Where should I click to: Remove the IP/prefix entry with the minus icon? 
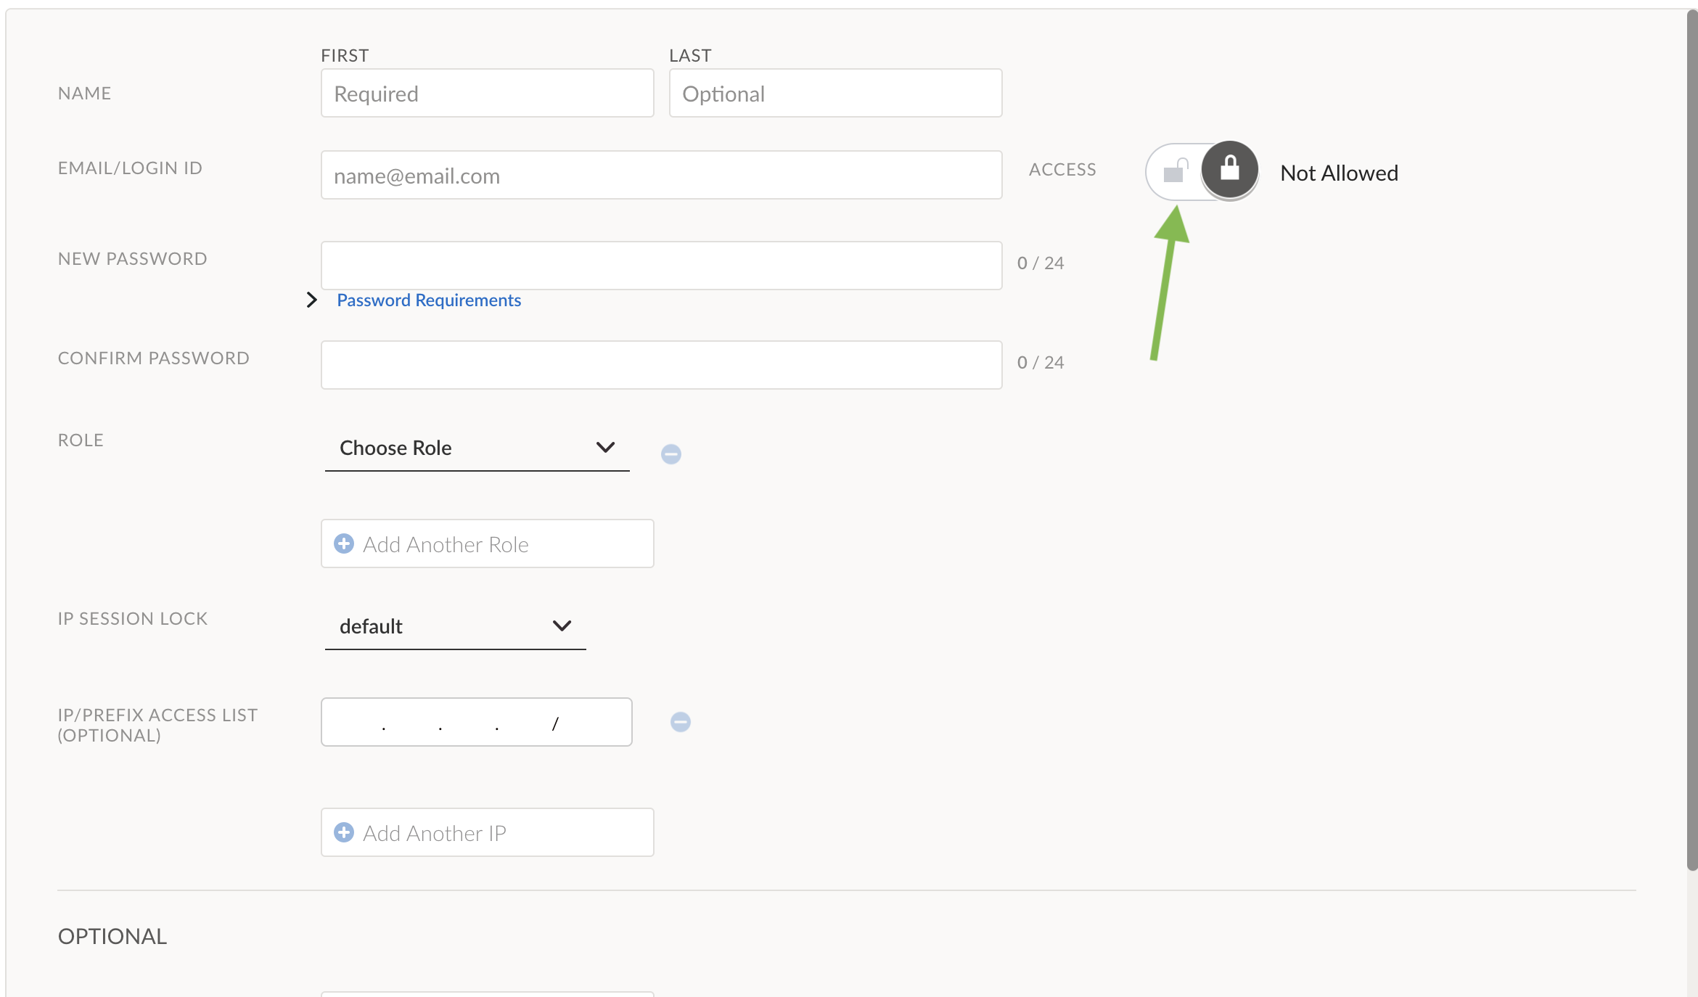click(680, 722)
